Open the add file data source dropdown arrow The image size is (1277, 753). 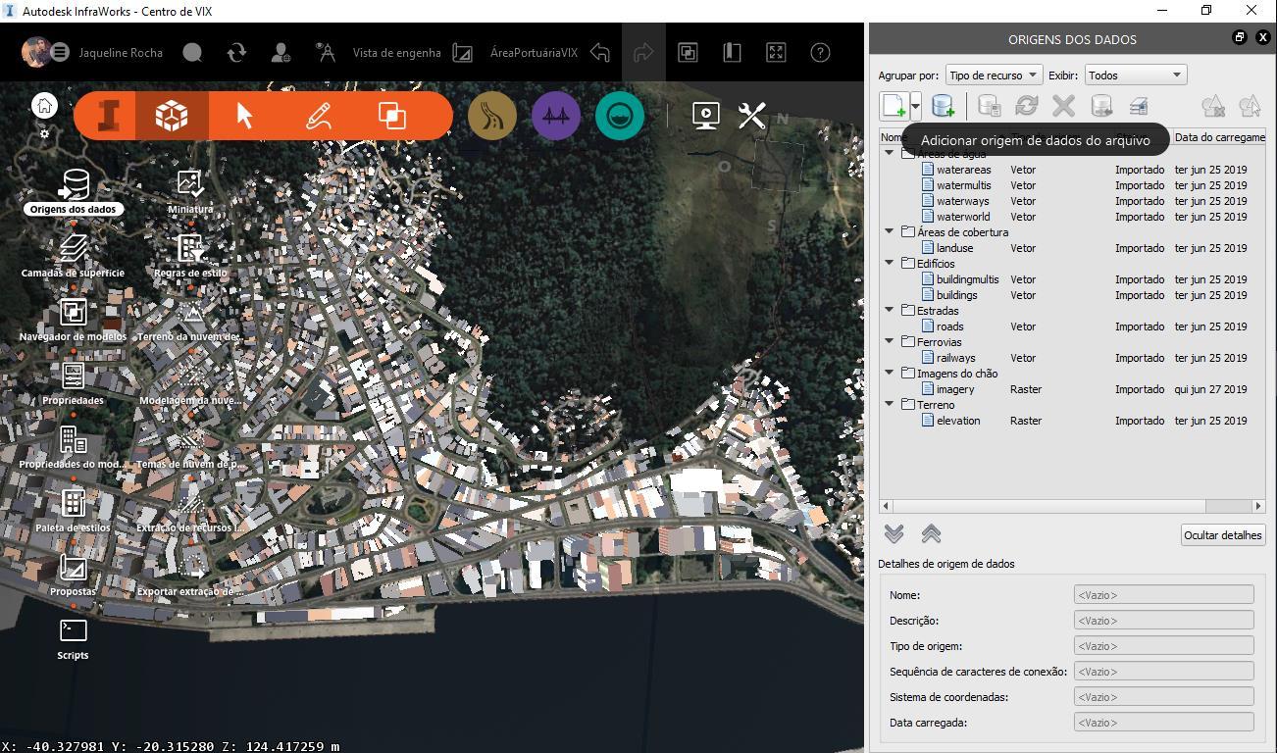(915, 106)
